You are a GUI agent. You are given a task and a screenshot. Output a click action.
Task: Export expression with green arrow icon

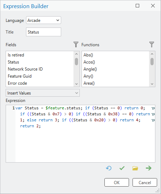[x=149, y=168]
